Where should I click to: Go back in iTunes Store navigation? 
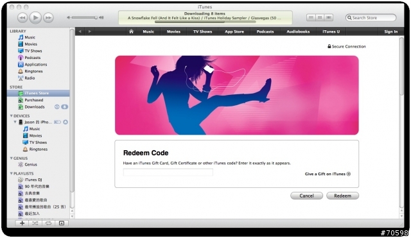point(80,31)
